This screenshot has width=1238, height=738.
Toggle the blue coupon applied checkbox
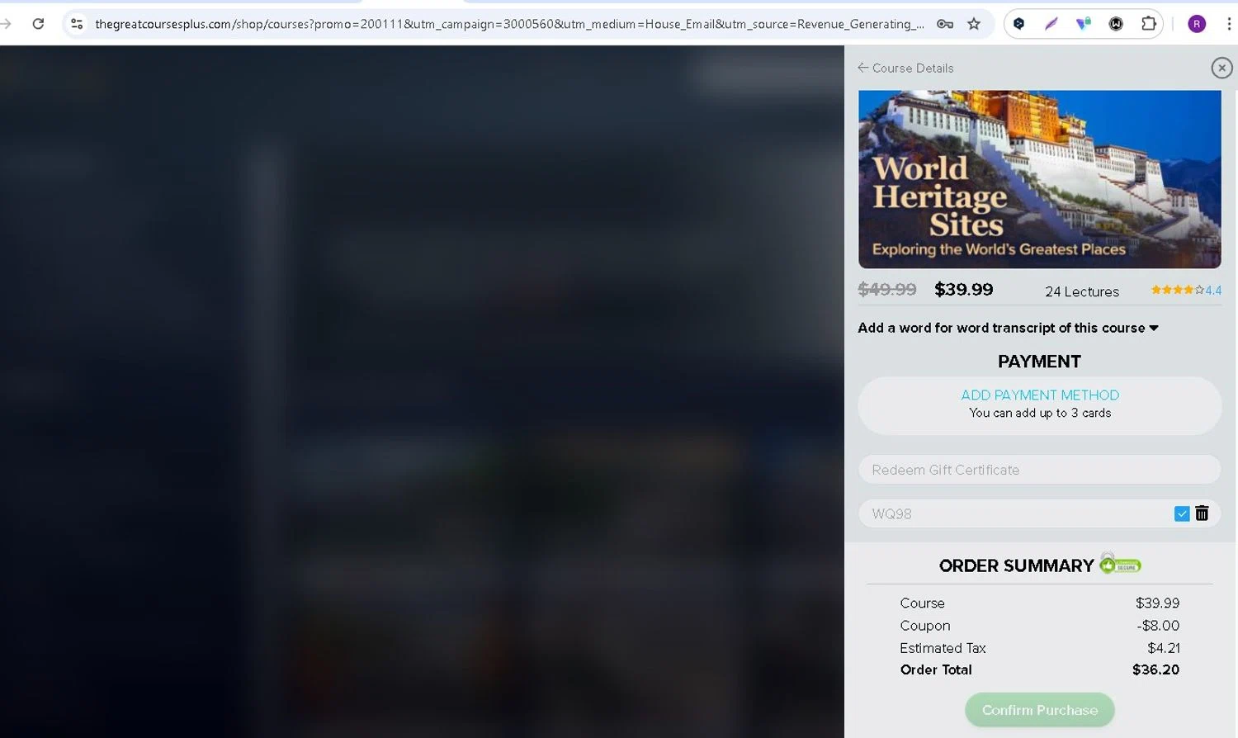(1182, 513)
